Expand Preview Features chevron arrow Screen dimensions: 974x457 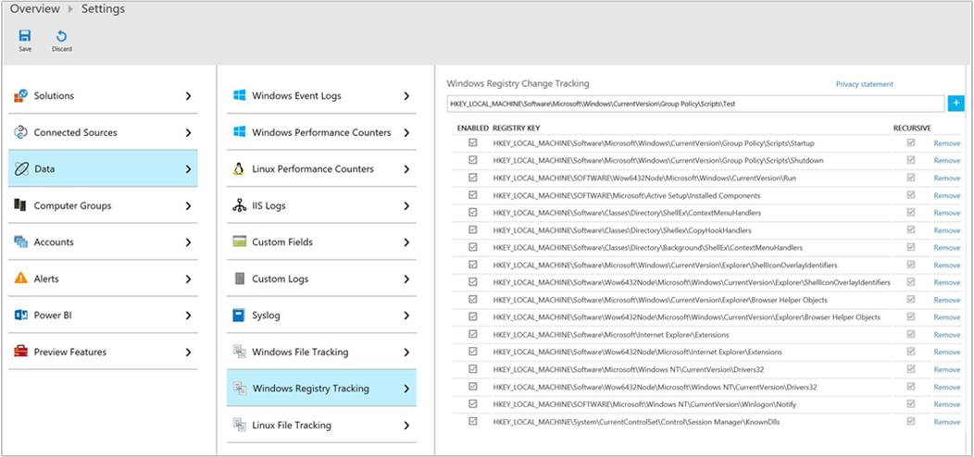(x=188, y=352)
